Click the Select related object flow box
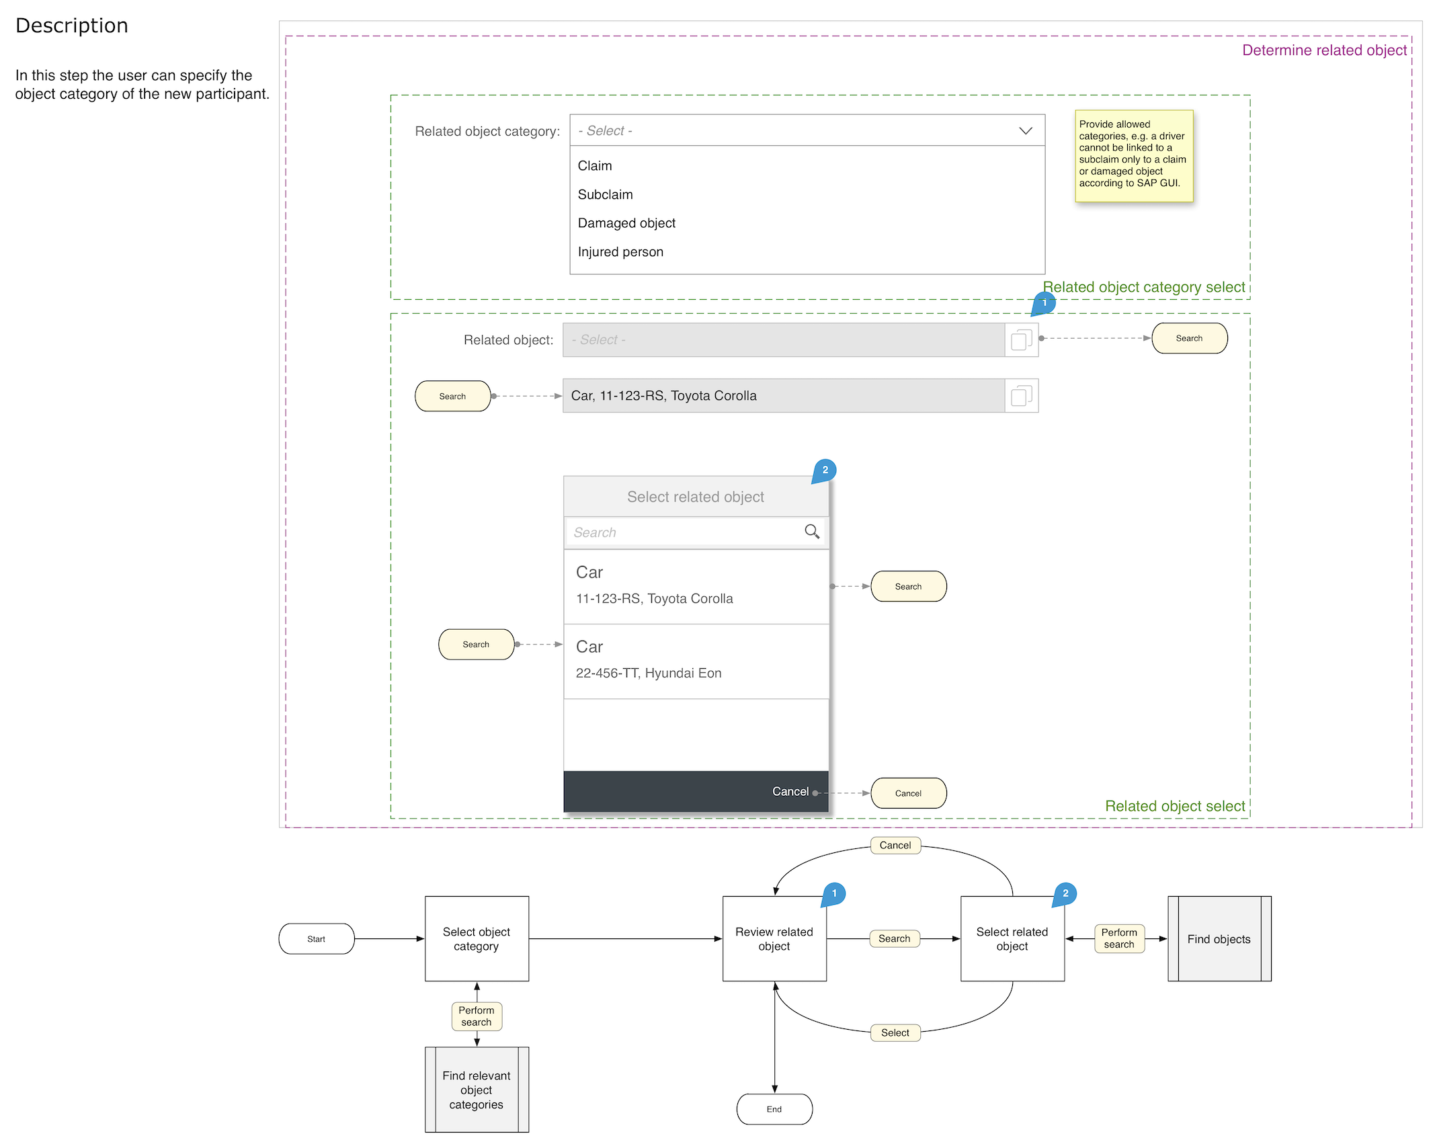Screen dimensions: 1433x1140 click(1012, 939)
